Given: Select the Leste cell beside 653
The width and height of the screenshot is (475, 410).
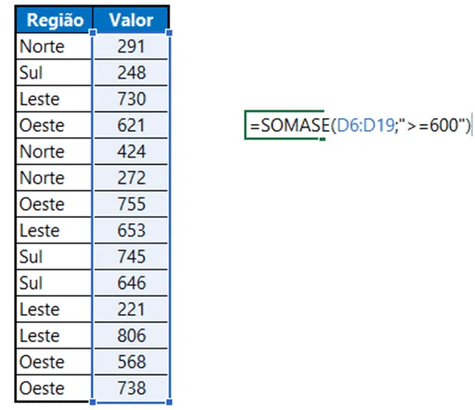Looking at the screenshot, I should [x=54, y=230].
